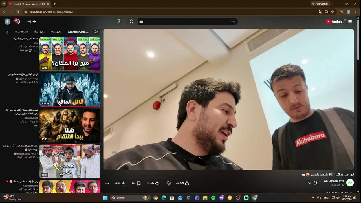Dislike the video with thumbs down
This screenshot has height=203, width=361.
coord(169,183)
